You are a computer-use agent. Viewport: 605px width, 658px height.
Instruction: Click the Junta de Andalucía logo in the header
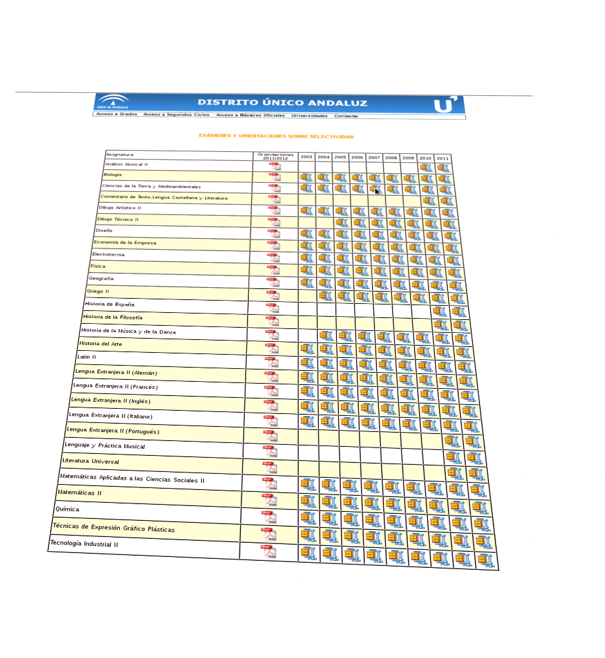[x=115, y=100]
